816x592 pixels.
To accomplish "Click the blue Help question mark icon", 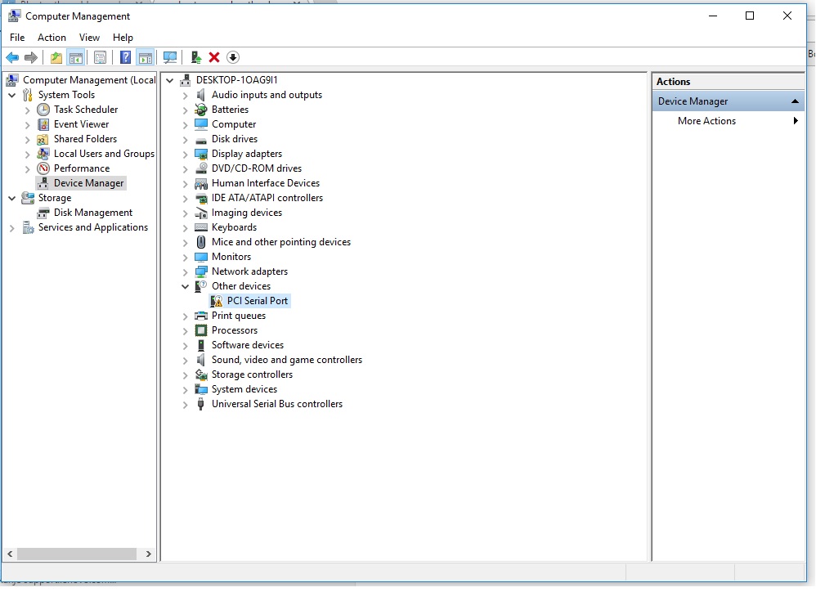I will (125, 57).
